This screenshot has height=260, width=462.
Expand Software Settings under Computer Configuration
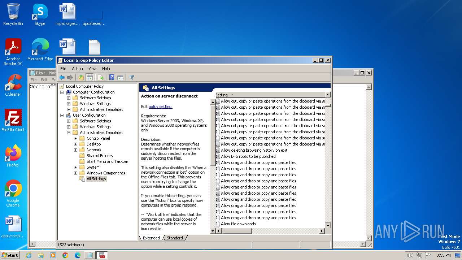click(69, 98)
